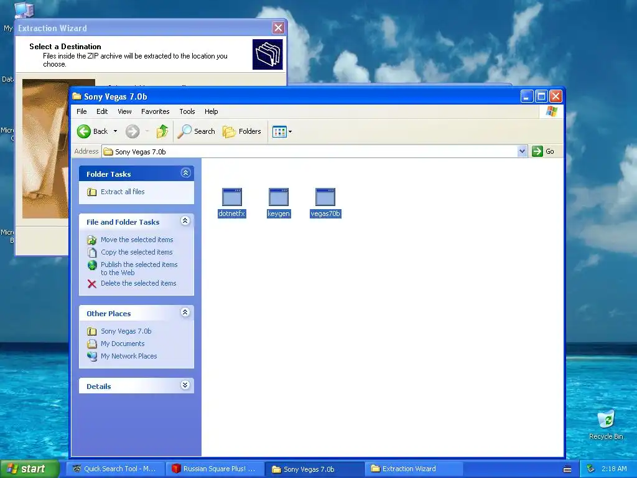Toggle the Folders pane
637x478 pixels.
tap(242, 131)
